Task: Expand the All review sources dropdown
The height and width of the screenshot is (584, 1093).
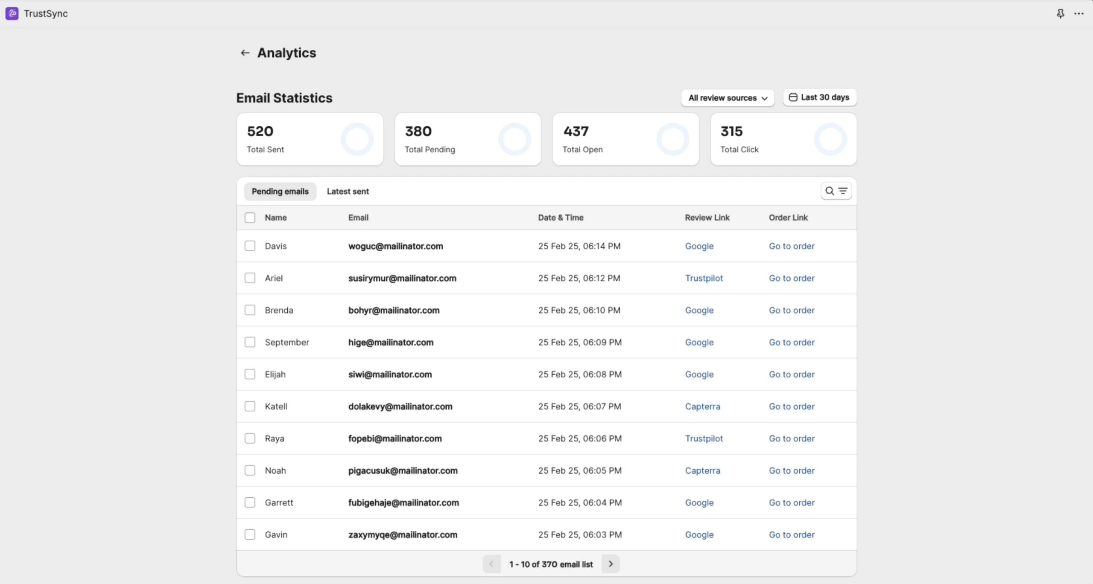Action: click(728, 98)
